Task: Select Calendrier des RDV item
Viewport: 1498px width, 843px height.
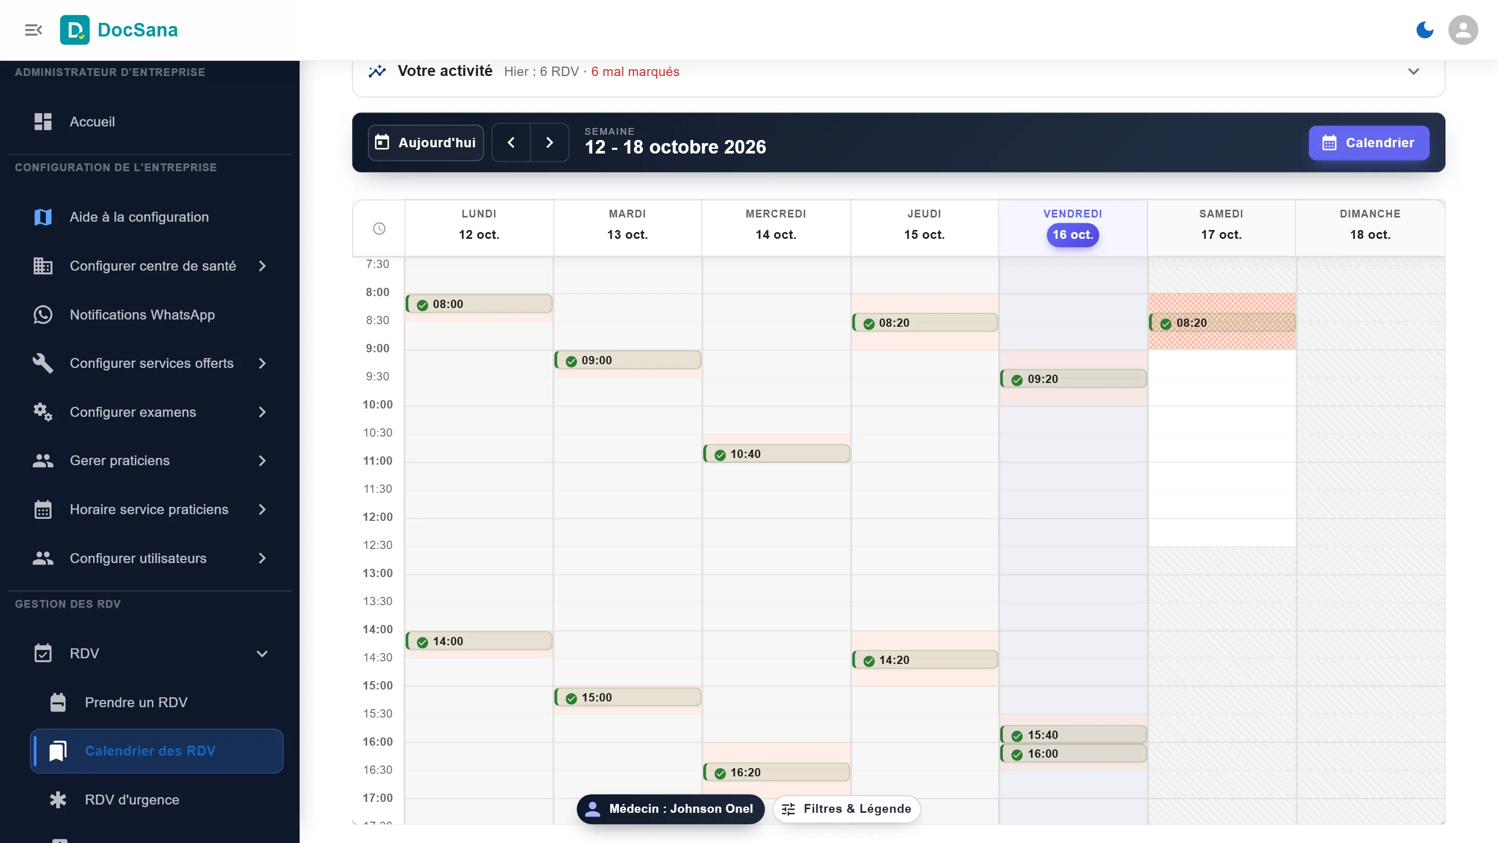Action: 157,751
